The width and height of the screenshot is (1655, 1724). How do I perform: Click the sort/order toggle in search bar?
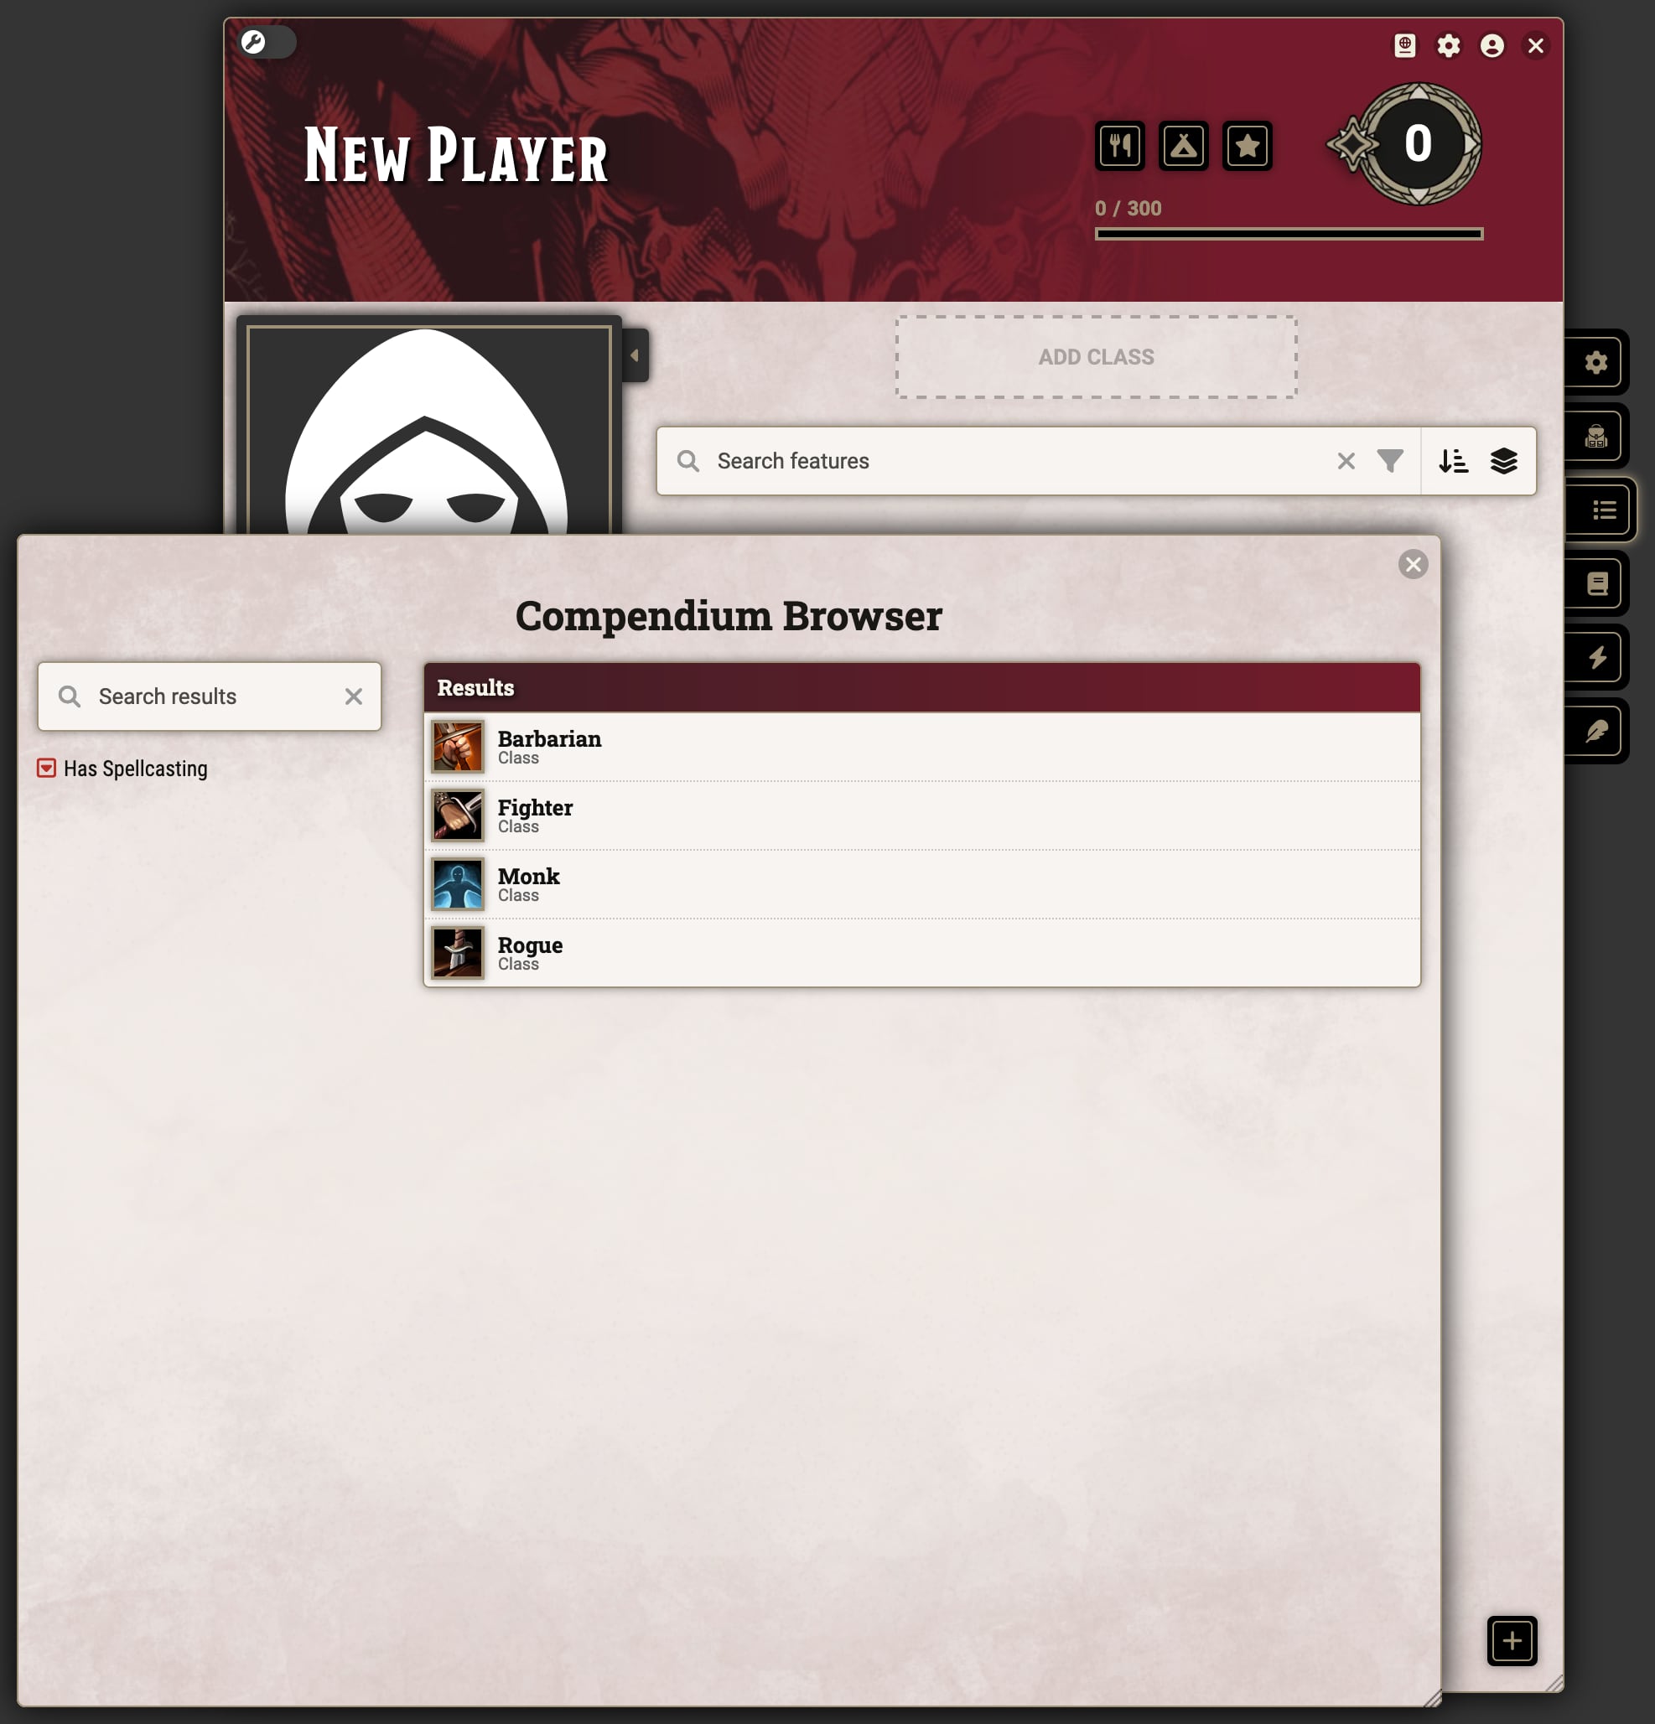(x=1452, y=460)
